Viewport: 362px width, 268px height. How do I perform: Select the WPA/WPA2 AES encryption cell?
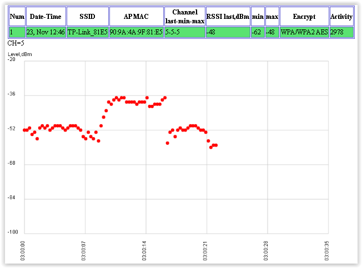pos(304,33)
